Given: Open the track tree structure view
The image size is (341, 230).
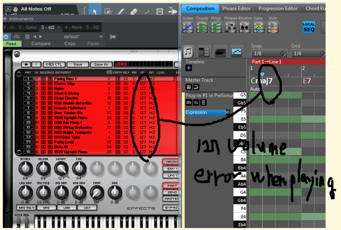Looking at the screenshot, I should [204, 52].
